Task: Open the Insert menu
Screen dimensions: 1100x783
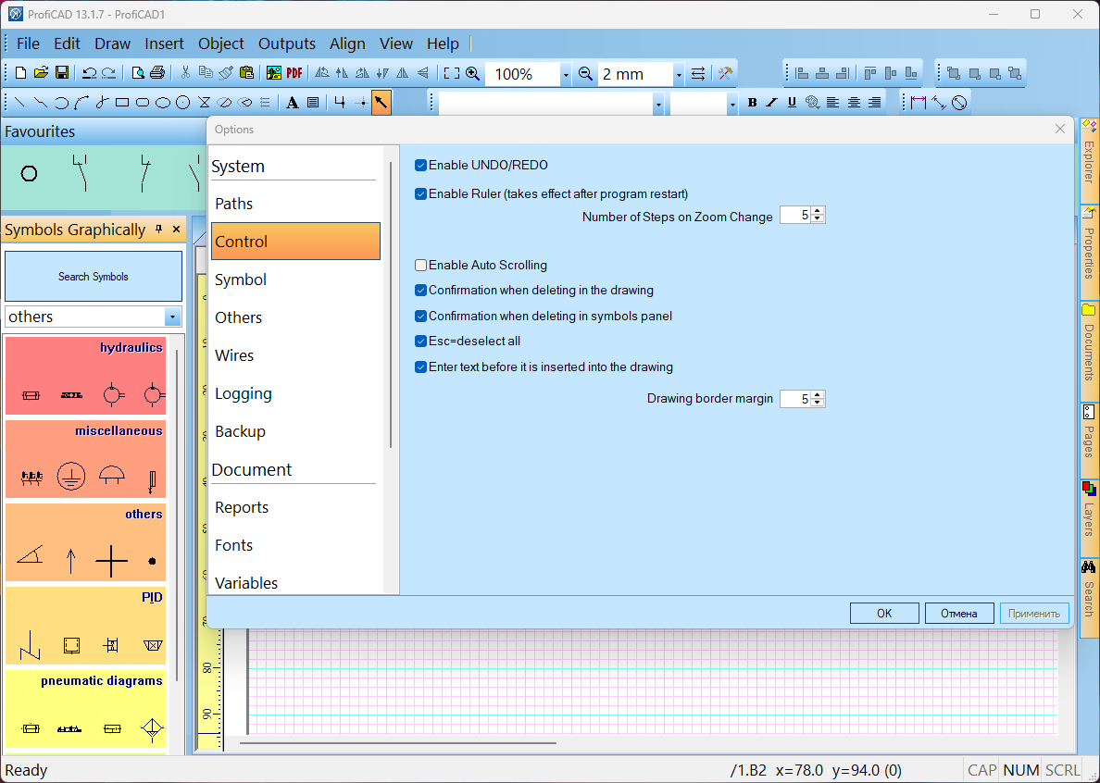Action: coord(164,43)
